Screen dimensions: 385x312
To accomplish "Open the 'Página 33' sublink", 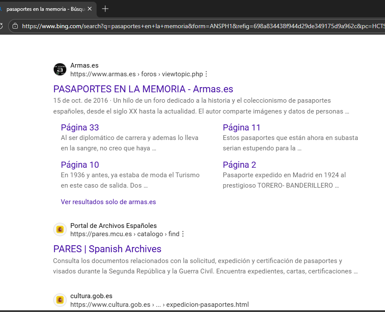I will click(x=80, y=127).
